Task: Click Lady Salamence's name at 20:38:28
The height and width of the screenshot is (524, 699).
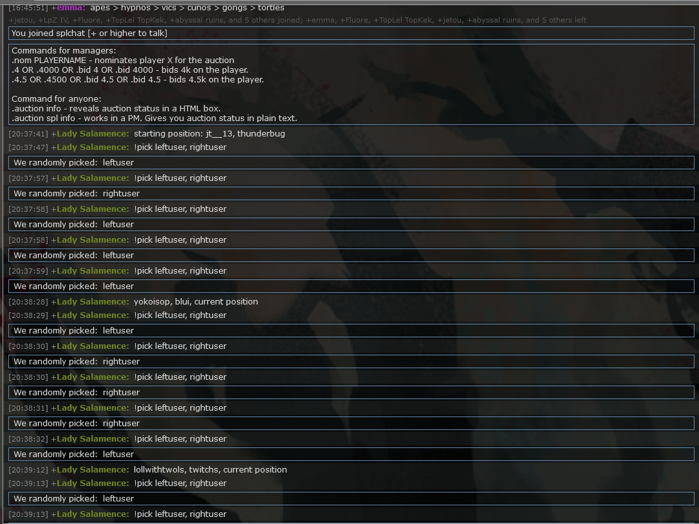Action: [92, 302]
